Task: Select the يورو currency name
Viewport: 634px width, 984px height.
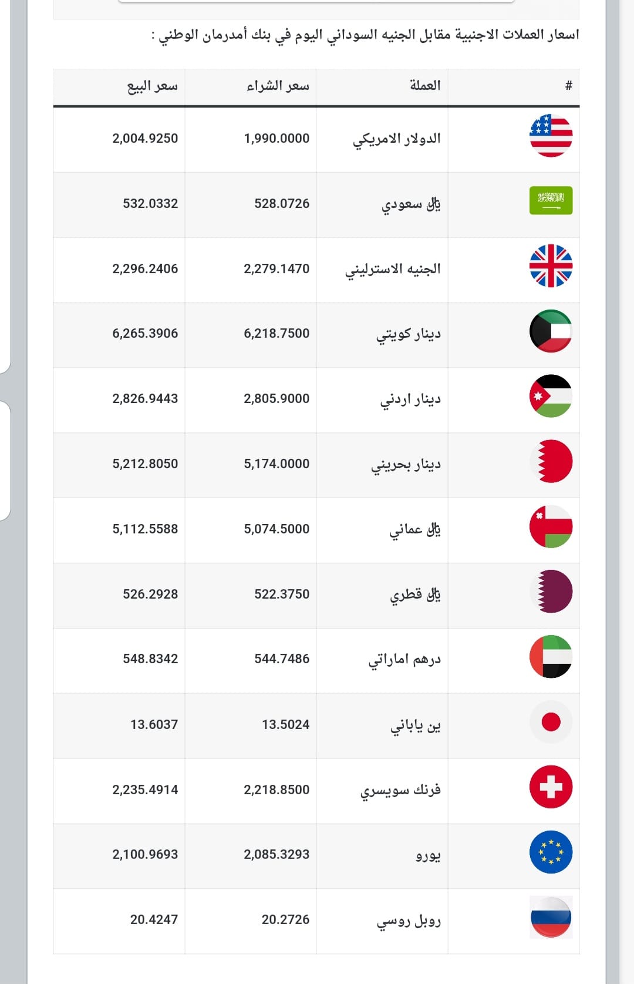Action: 428,855
